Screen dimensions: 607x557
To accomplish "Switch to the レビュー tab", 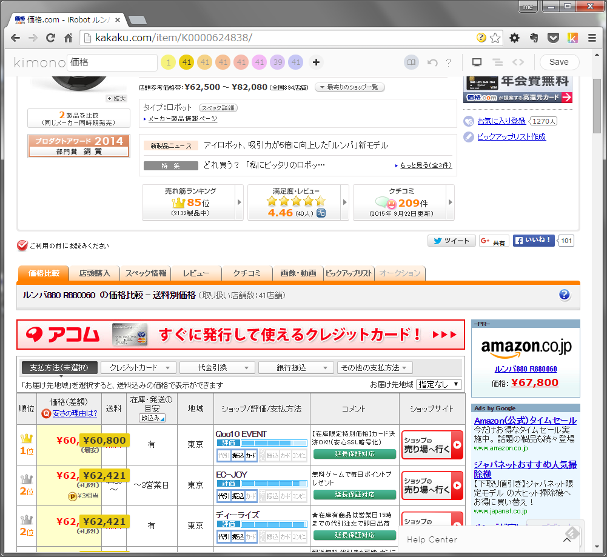I will [196, 273].
